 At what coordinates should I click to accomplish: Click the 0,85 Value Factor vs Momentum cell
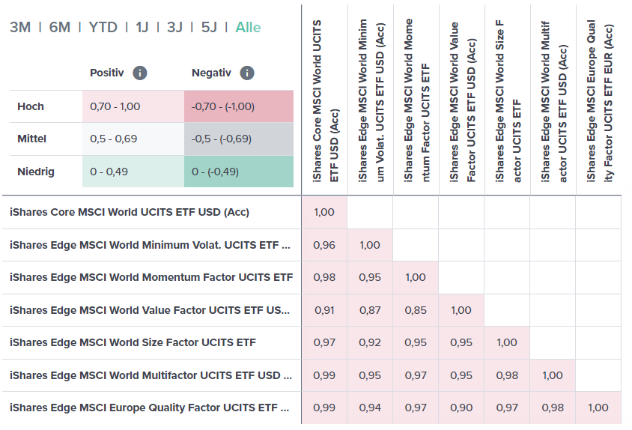pos(416,310)
